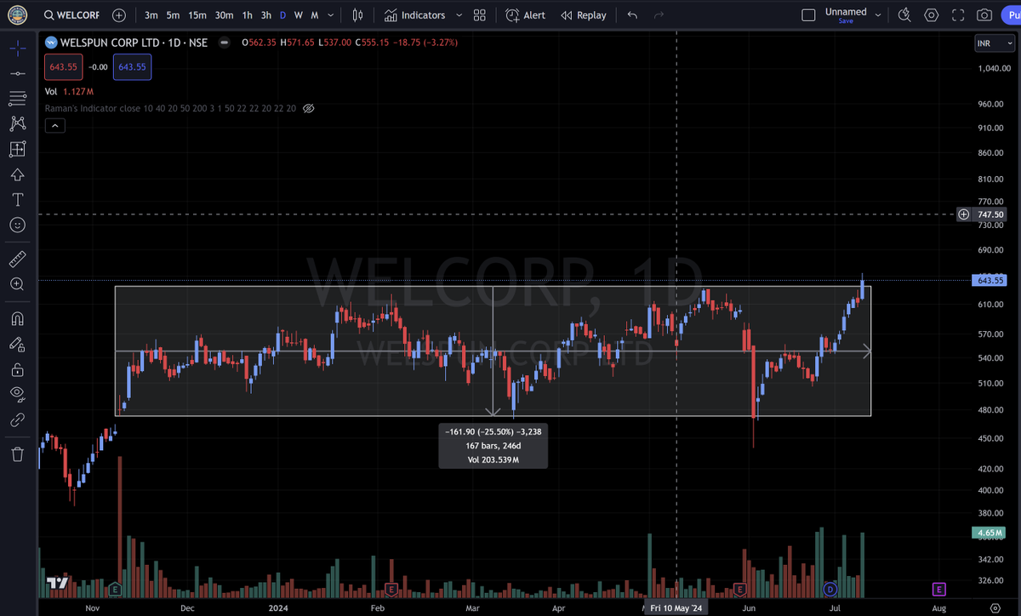Viewport: 1021px width, 616px height.
Task: Click the market status pill beside the NSE title
Action: (225, 43)
